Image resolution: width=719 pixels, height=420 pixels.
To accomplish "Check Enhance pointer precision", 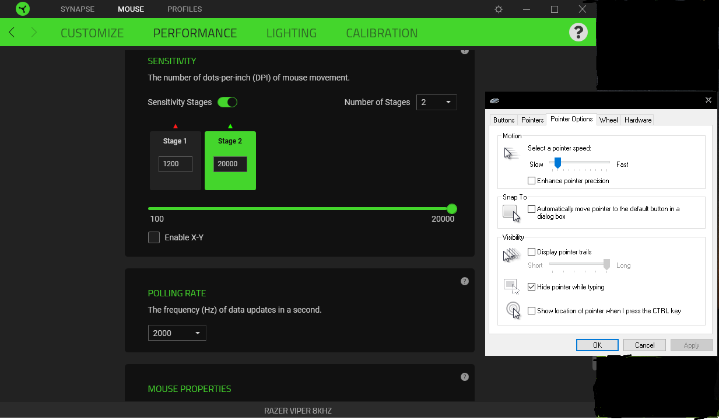I will coord(531,181).
